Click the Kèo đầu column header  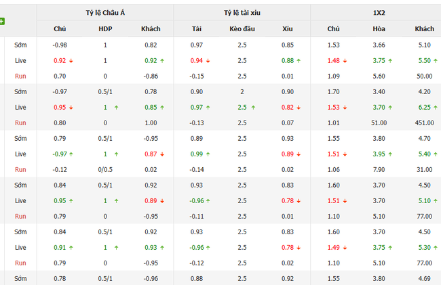(x=242, y=29)
